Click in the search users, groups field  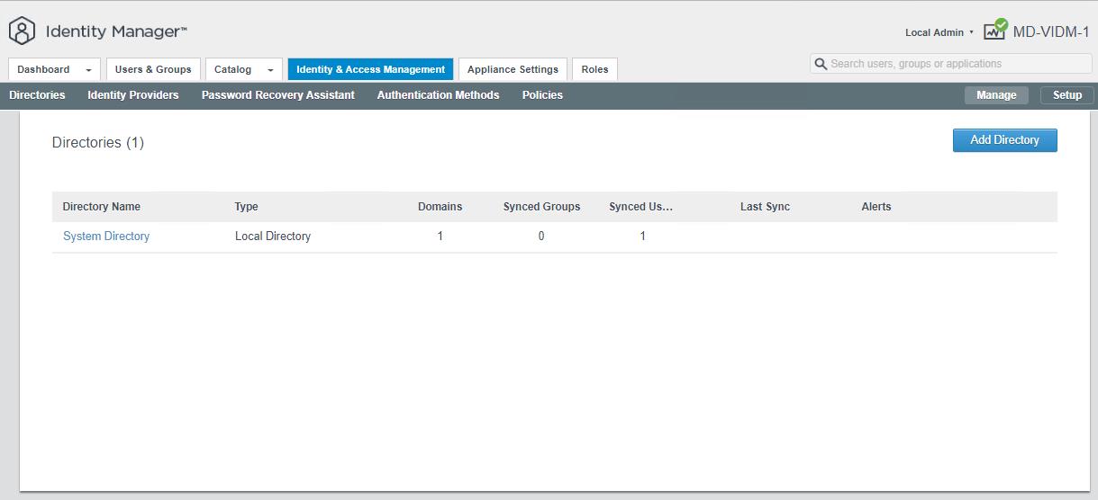(951, 64)
